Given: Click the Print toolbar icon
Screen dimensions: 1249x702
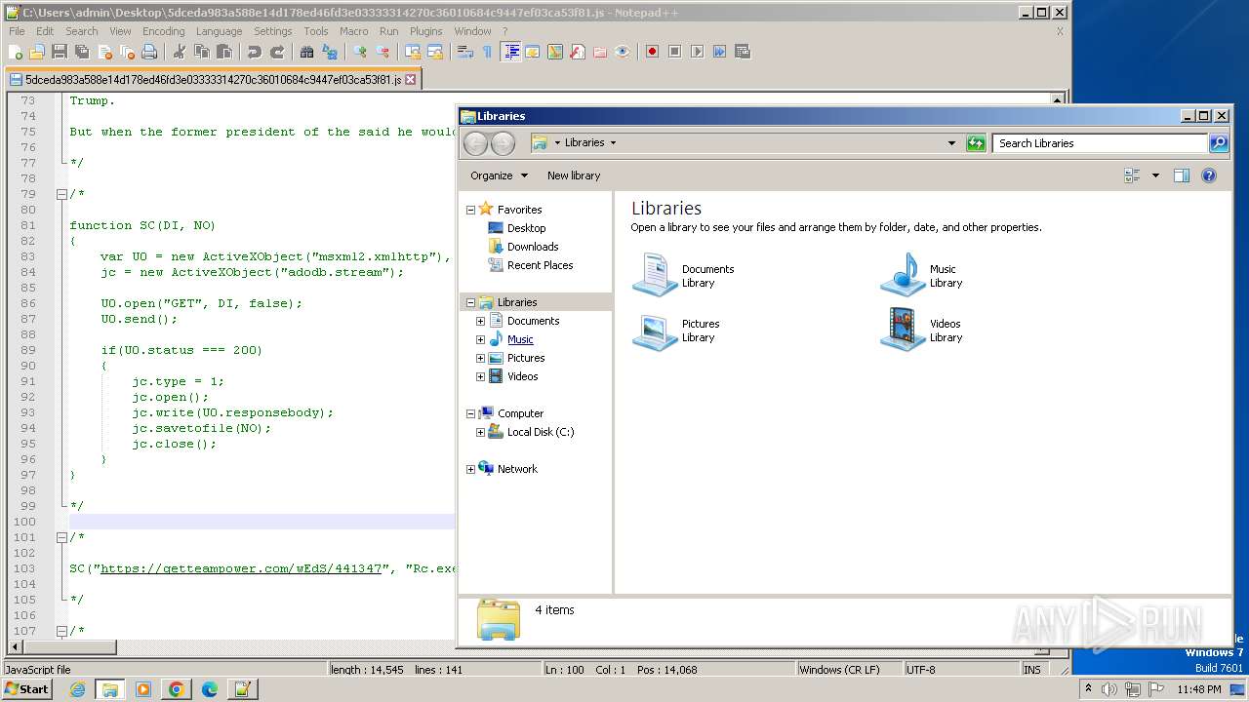Looking at the screenshot, I should coord(149,52).
